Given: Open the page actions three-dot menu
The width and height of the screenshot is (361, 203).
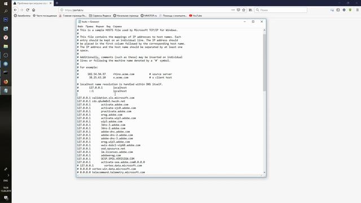Looking at the screenshot, I should click(x=233, y=10).
